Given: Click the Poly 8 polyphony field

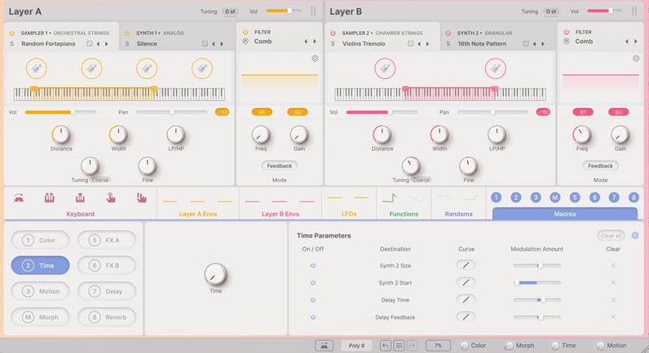Looking at the screenshot, I should point(356,346).
